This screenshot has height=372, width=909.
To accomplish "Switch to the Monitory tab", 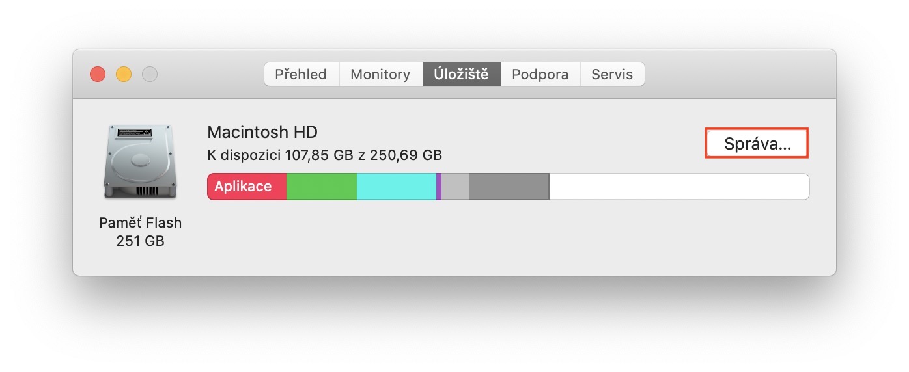I will tap(380, 74).
